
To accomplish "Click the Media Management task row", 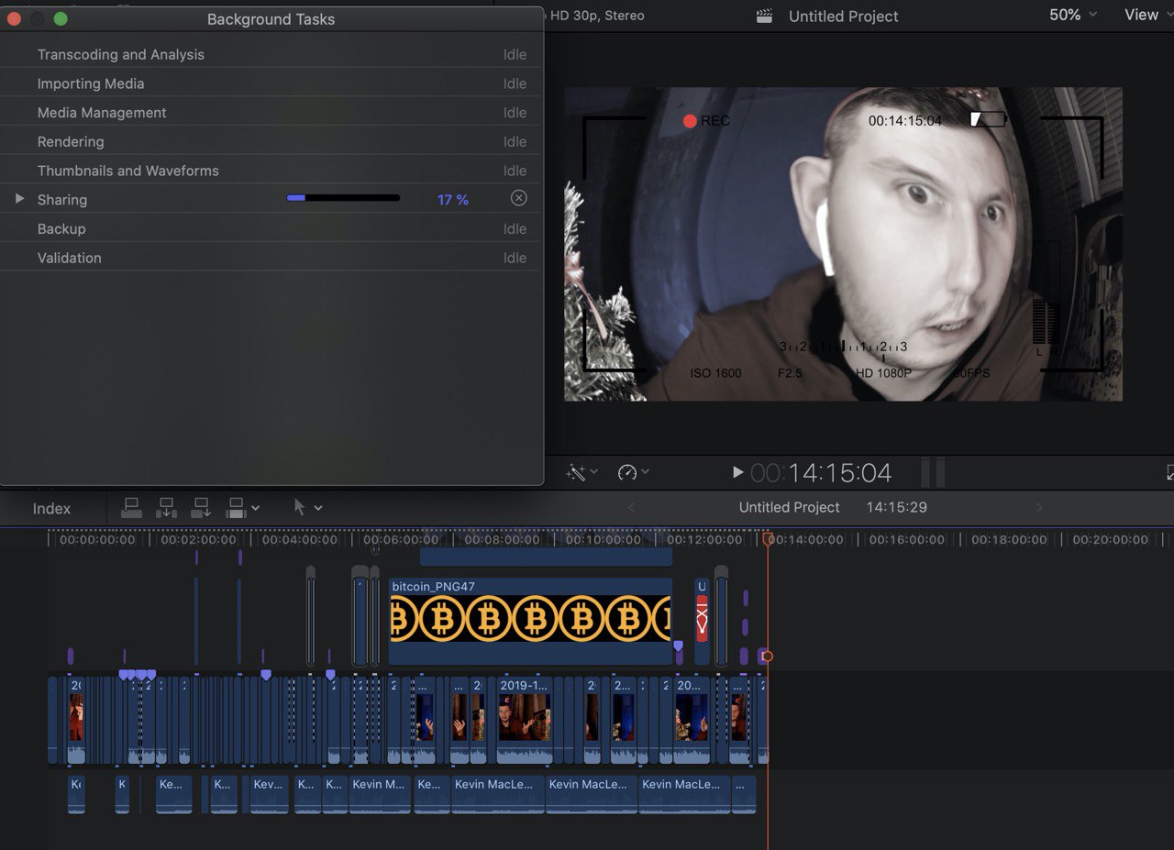I will (271, 113).
